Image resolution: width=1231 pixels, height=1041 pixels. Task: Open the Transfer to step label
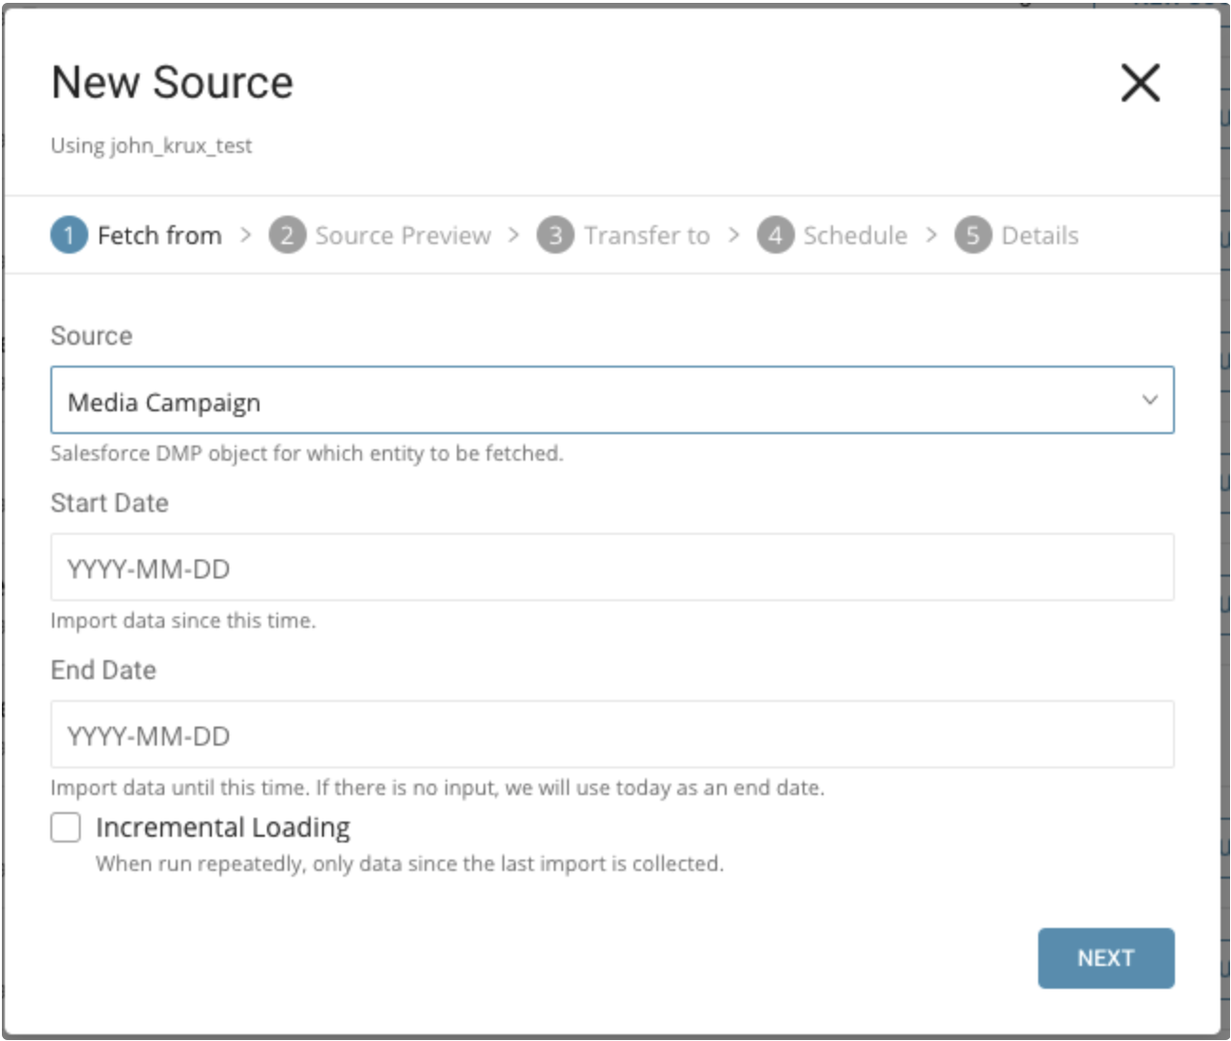point(647,236)
